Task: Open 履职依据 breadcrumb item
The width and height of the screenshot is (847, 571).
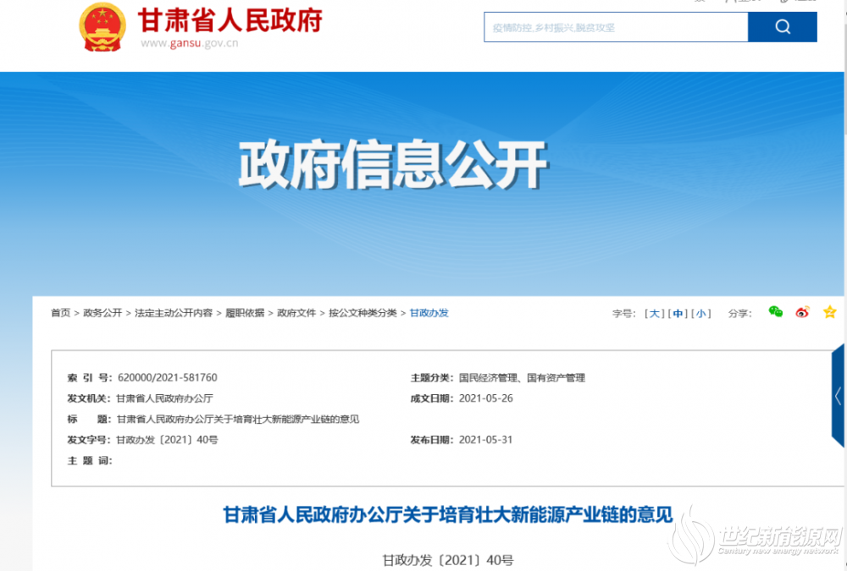Action: pyautogui.click(x=245, y=313)
